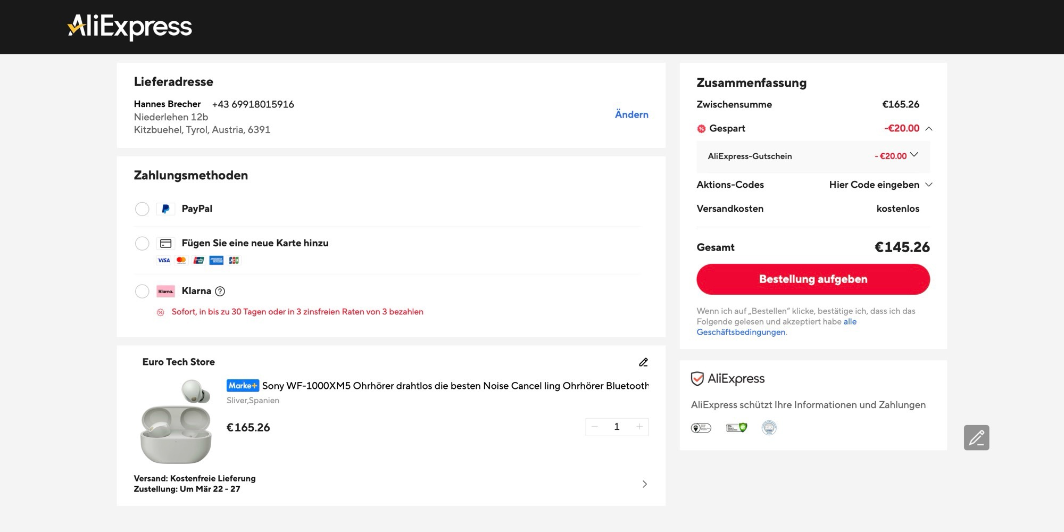Expand the AliExpress-Gutschein coupon dropdown
This screenshot has width=1064, height=532.
(914, 155)
